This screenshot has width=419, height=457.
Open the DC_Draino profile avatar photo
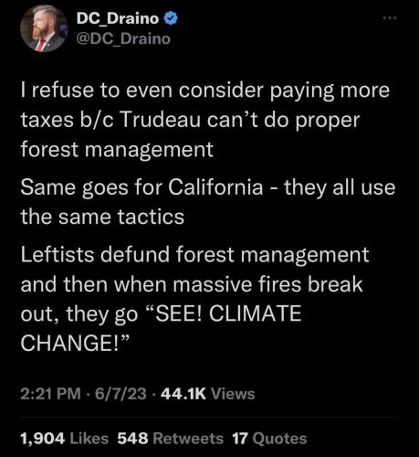(44, 28)
